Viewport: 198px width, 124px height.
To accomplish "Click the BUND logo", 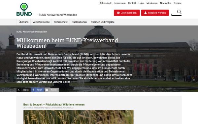I will point(24,10).
